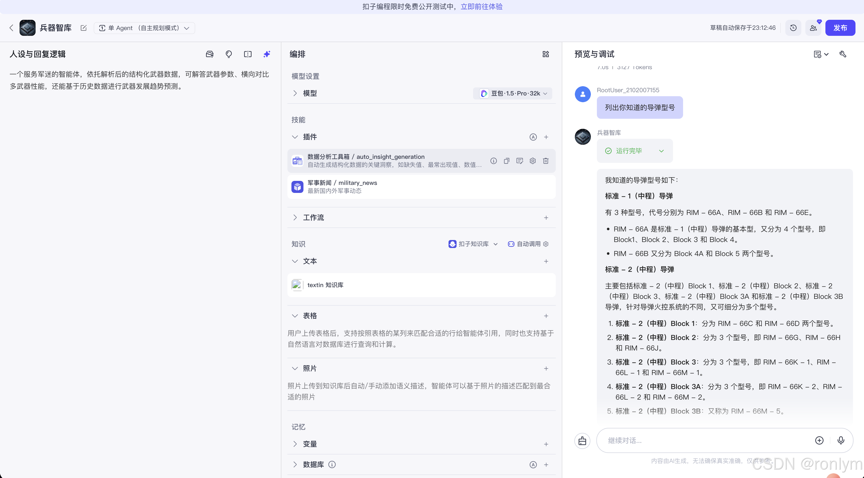Follow the 立即前往体验 link in banner
Viewport: 864px width, 478px height.
coord(481,7)
